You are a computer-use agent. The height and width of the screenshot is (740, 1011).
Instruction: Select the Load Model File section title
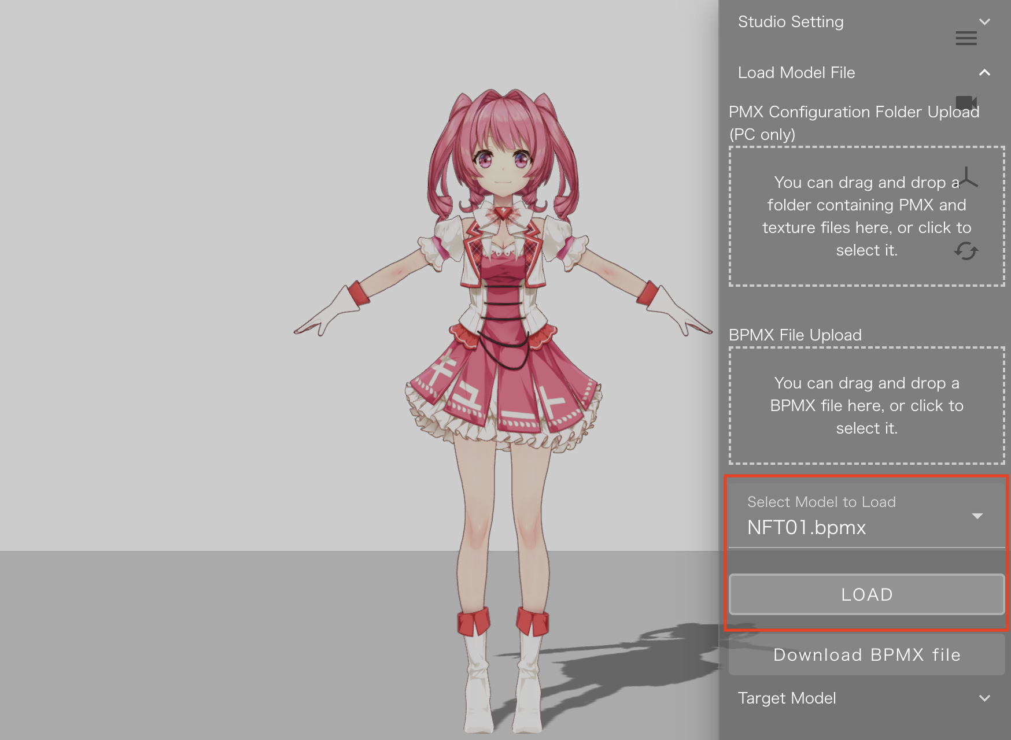(796, 73)
